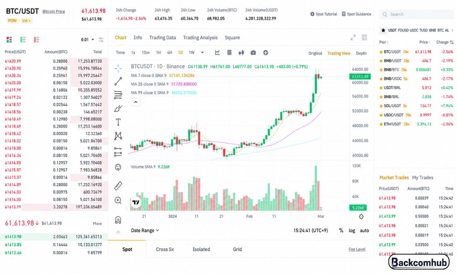The width and height of the screenshot is (457, 274).
Task: Unfavorite the SOL/USDT pair star
Action: point(381,106)
